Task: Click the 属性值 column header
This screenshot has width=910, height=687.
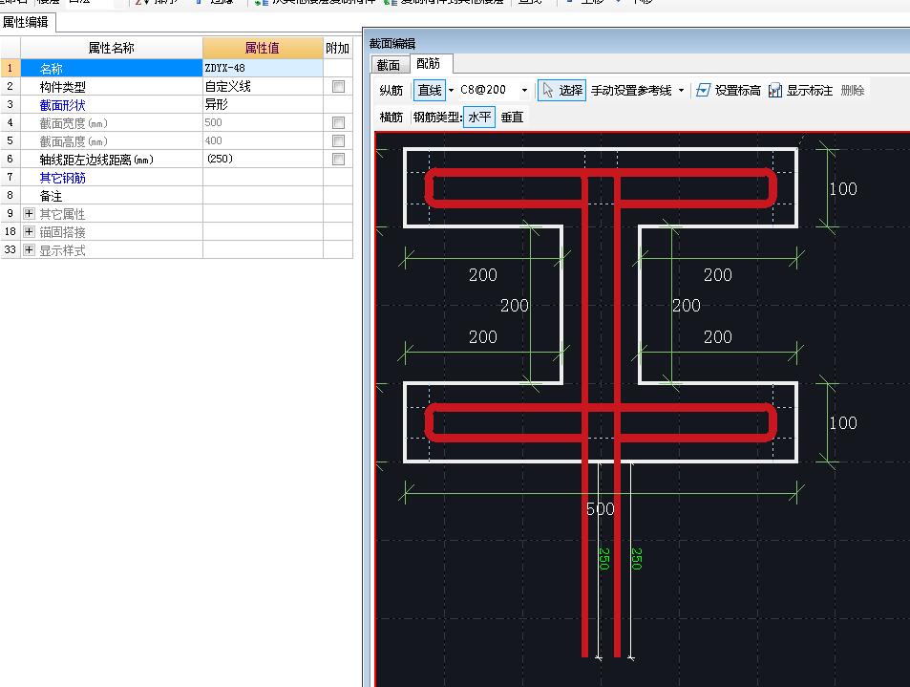Action: (x=263, y=48)
